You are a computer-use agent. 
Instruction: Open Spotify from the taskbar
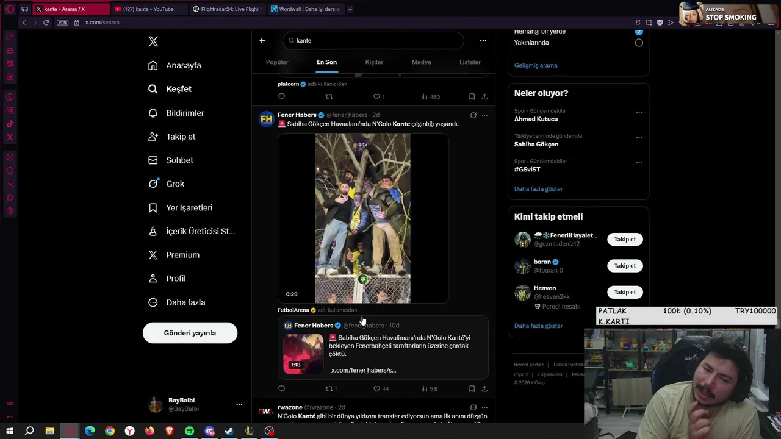[x=189, y=431]
